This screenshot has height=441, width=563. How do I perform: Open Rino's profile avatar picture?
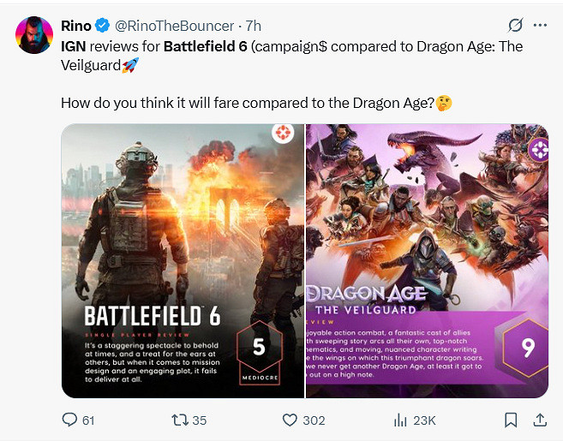tap(34, 34)
